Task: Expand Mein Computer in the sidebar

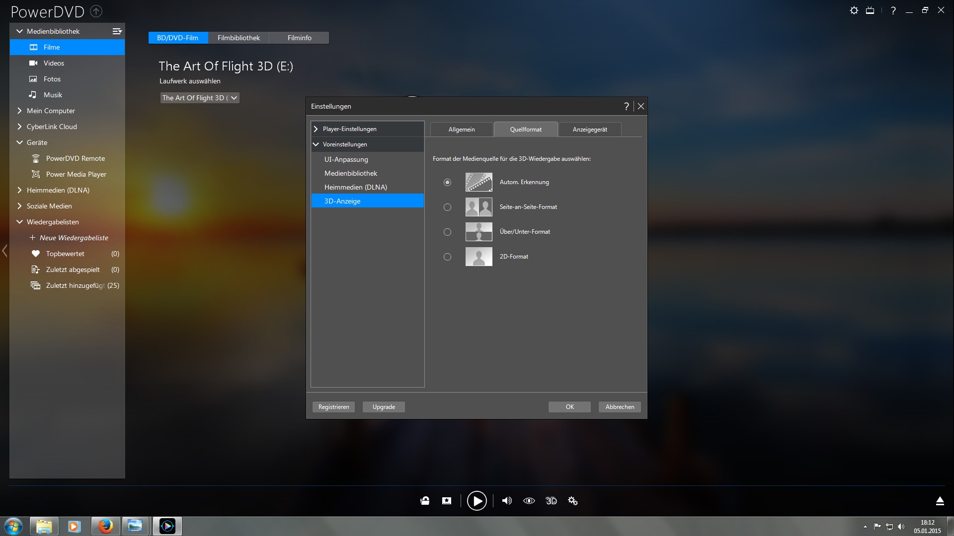Action: (x=51, y=111)
